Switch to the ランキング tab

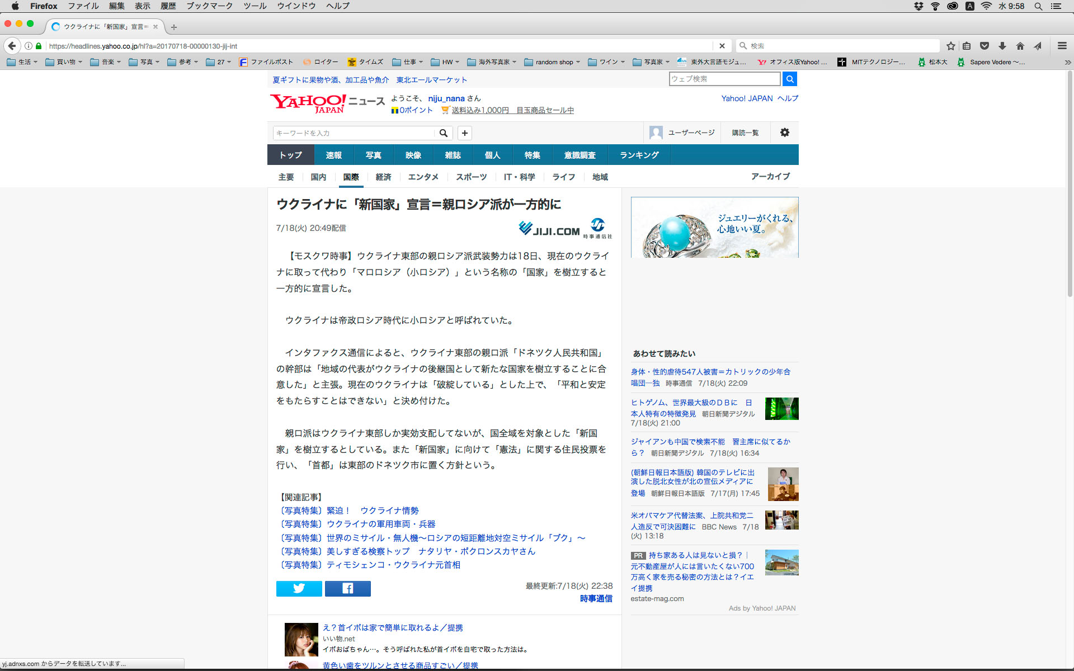[x=639, y=155]
